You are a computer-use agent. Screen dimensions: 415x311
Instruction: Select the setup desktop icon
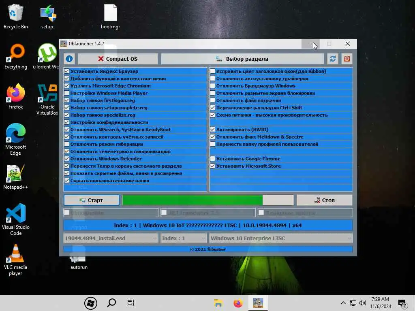click(x=47, y=17)
